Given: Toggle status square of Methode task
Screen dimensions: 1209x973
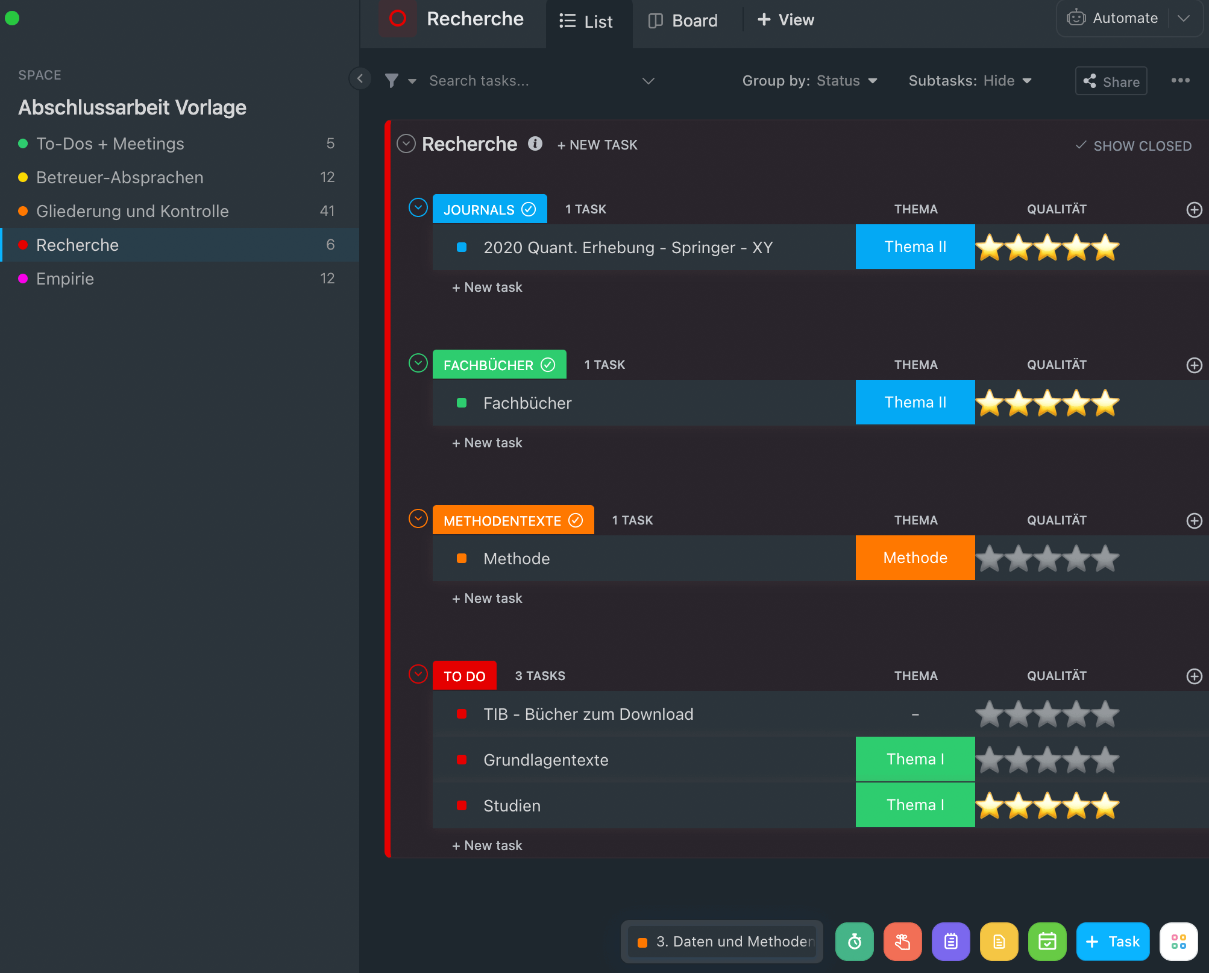Looking at the screenshot, I should point(462,558).
